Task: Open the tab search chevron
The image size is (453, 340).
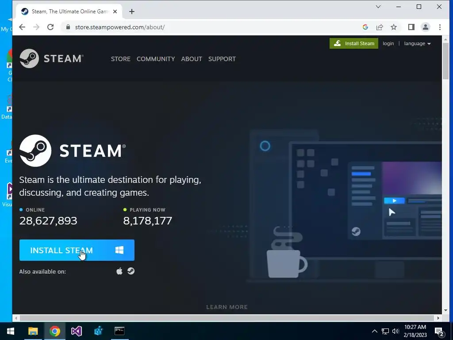Action: (x=378, y=7)
